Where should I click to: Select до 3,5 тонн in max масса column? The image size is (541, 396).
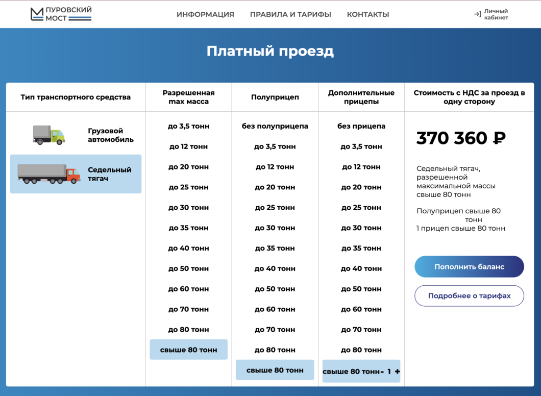click(188, 126)
